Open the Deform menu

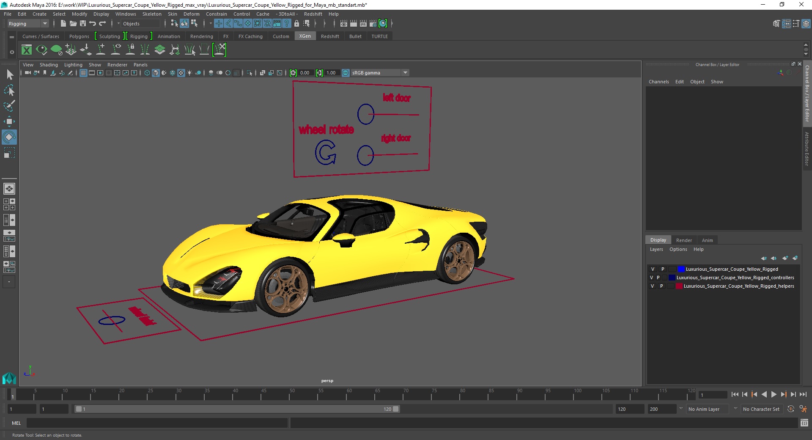191,14
